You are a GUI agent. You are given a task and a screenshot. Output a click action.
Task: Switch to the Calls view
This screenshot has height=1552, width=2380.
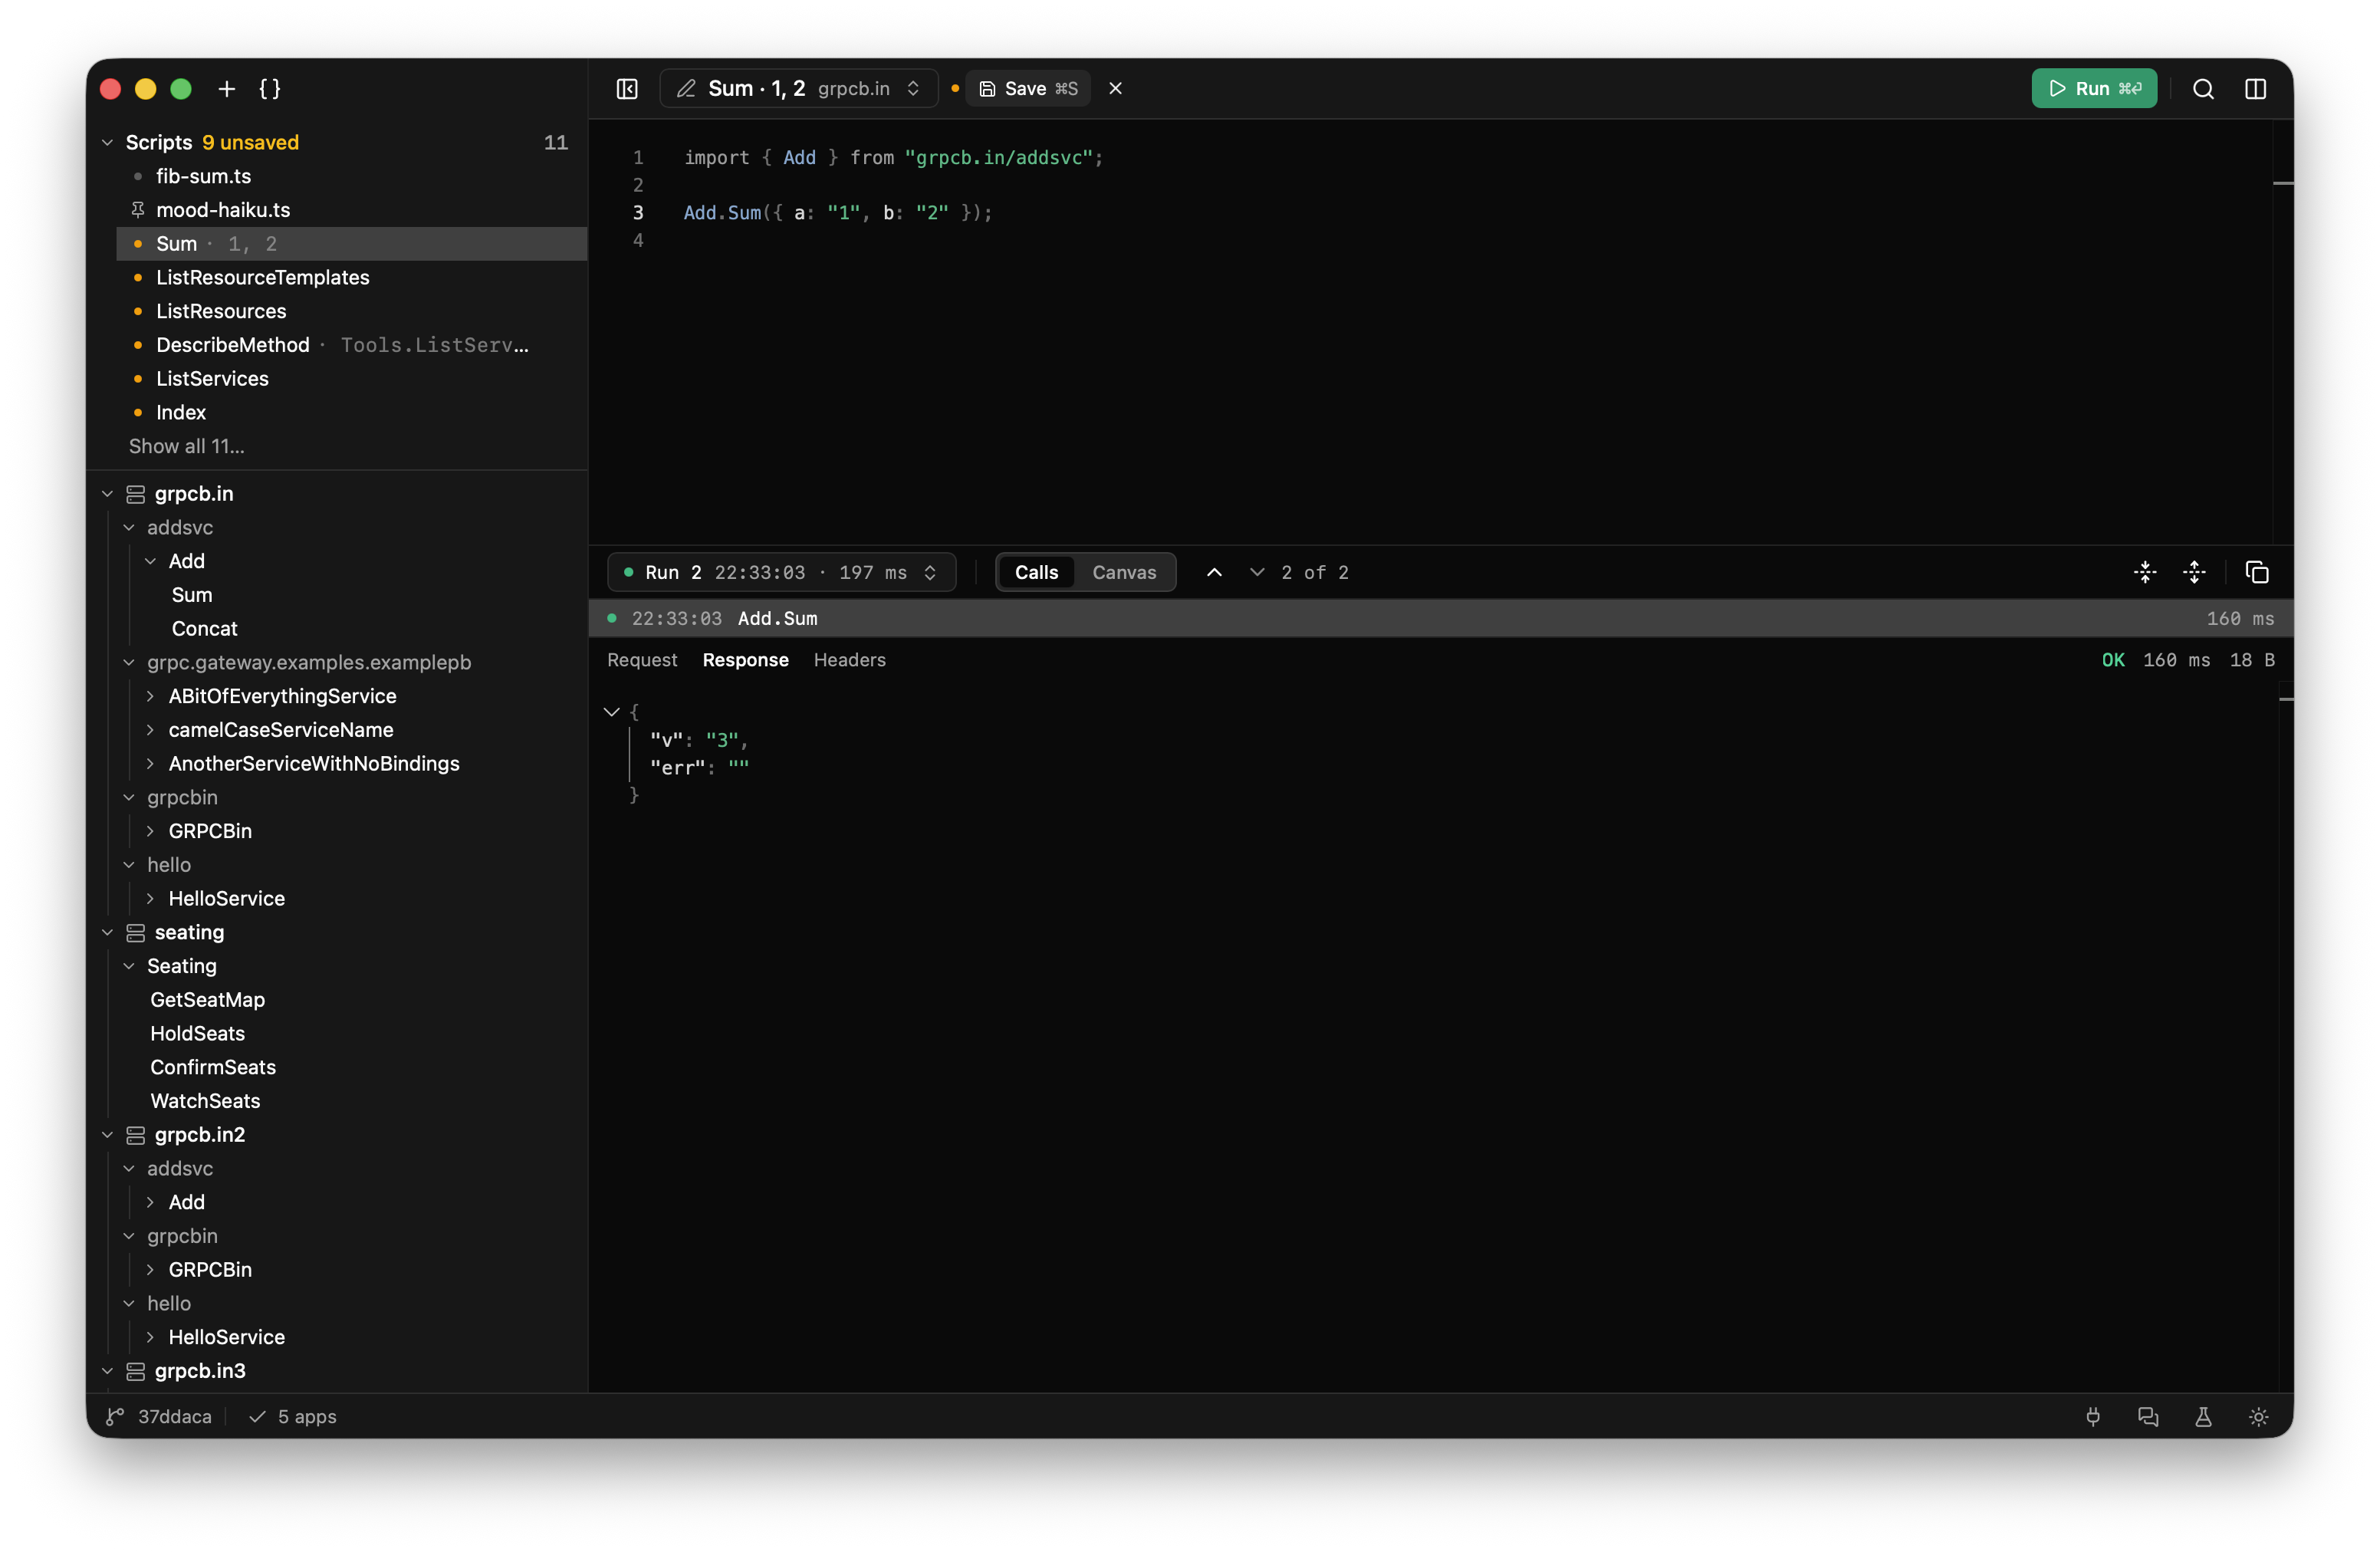[x=1036, y=572]
